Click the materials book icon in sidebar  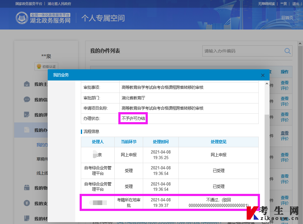coord(27,218)
